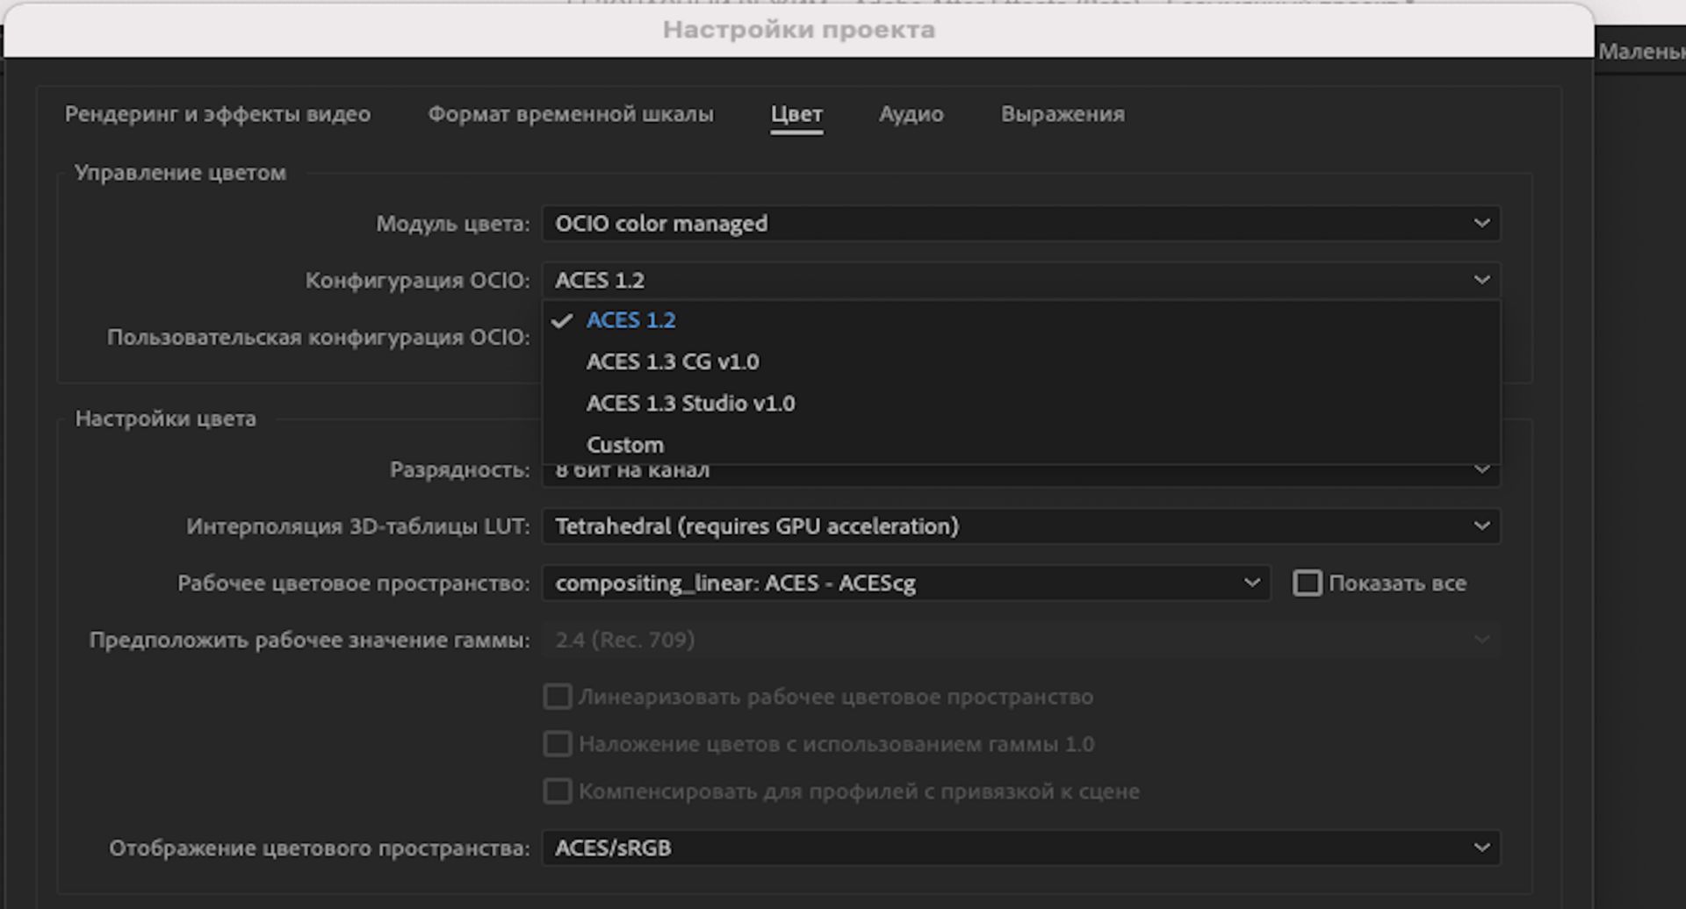Re-select the checked ACES 1.2 option
Image resolution: width=1686 pixels, height=909 pixels.
pos(632,319)
